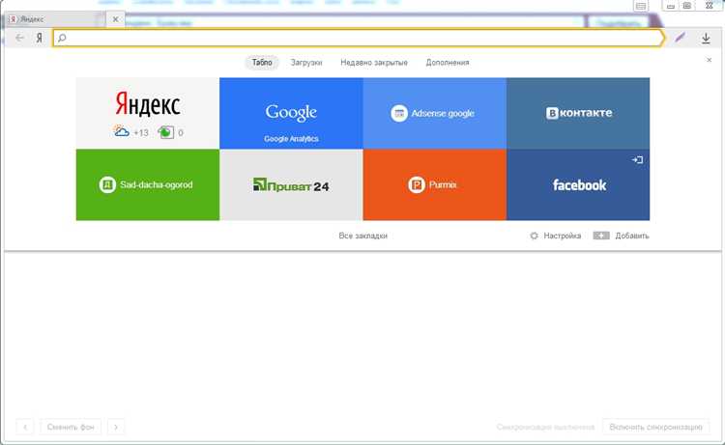This screenshot has width=725, height=445.
Task: Open the Недавно закрытые tab
Action: pyautogui.click(x=373, y=63)
